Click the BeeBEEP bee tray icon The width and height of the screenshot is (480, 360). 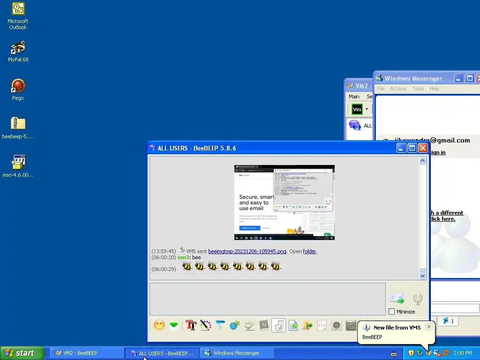(428, 353)
